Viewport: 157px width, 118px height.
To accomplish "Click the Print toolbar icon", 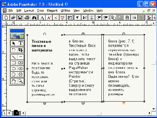I will (x=27, y=18).
